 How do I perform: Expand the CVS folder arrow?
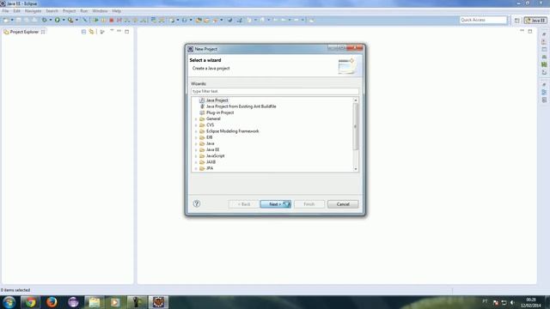196,125
